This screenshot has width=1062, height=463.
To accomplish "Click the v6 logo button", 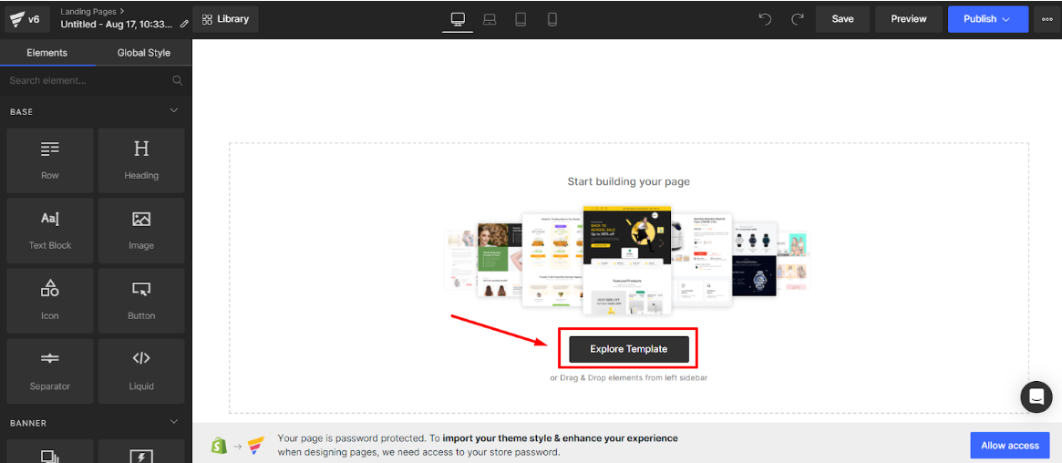I will 27,19.
